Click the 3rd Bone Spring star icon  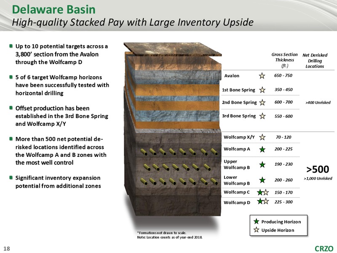point(262,116)
